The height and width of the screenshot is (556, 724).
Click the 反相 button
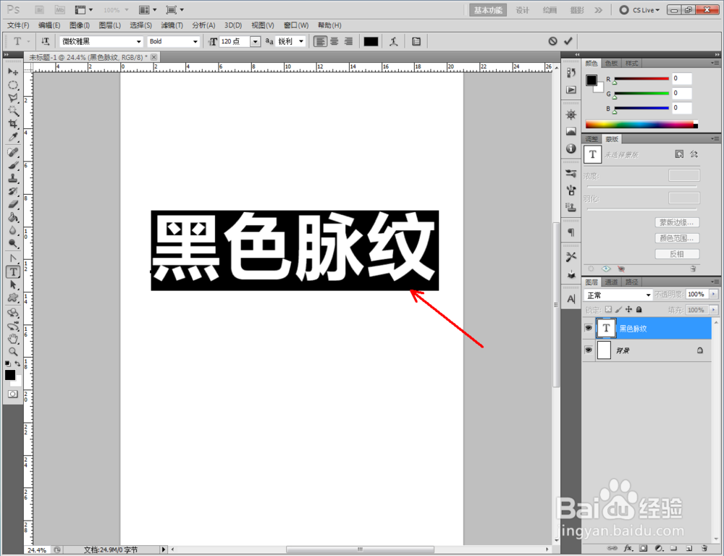point(677,254)
